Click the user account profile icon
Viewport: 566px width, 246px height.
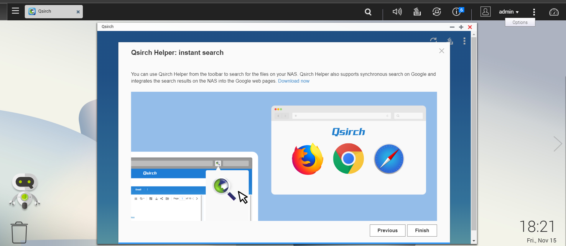pyautogui.click(x=486, y=12)
